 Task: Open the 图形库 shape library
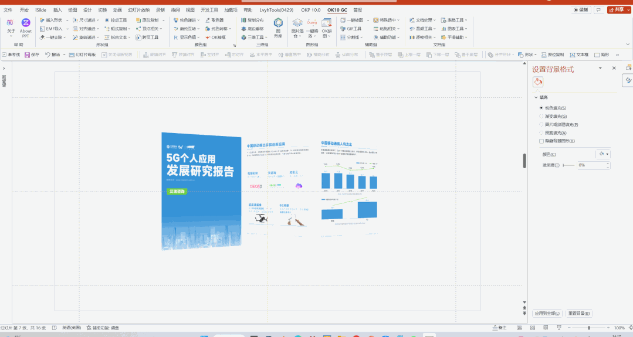tap(278, 28)
